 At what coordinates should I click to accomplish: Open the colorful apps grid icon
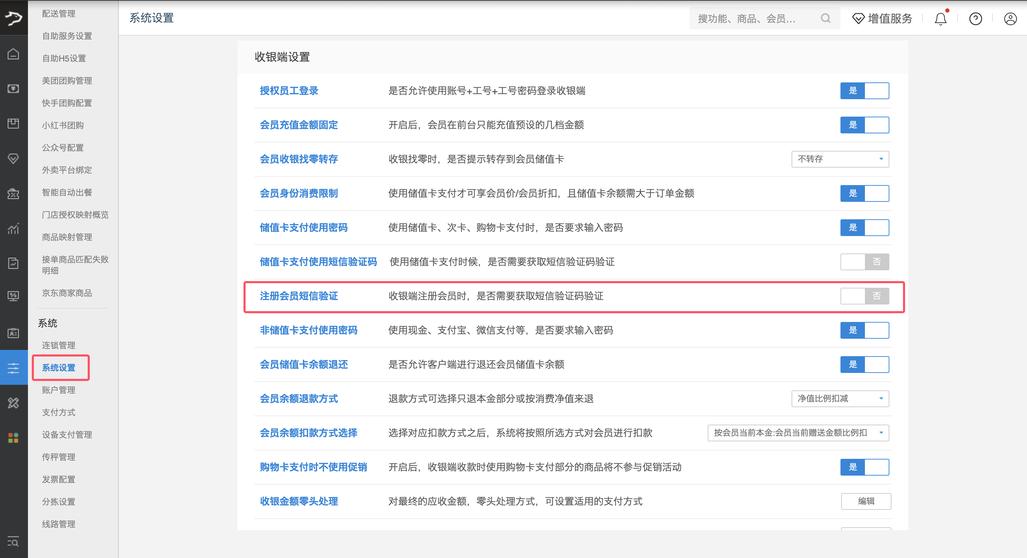[14, 438]
